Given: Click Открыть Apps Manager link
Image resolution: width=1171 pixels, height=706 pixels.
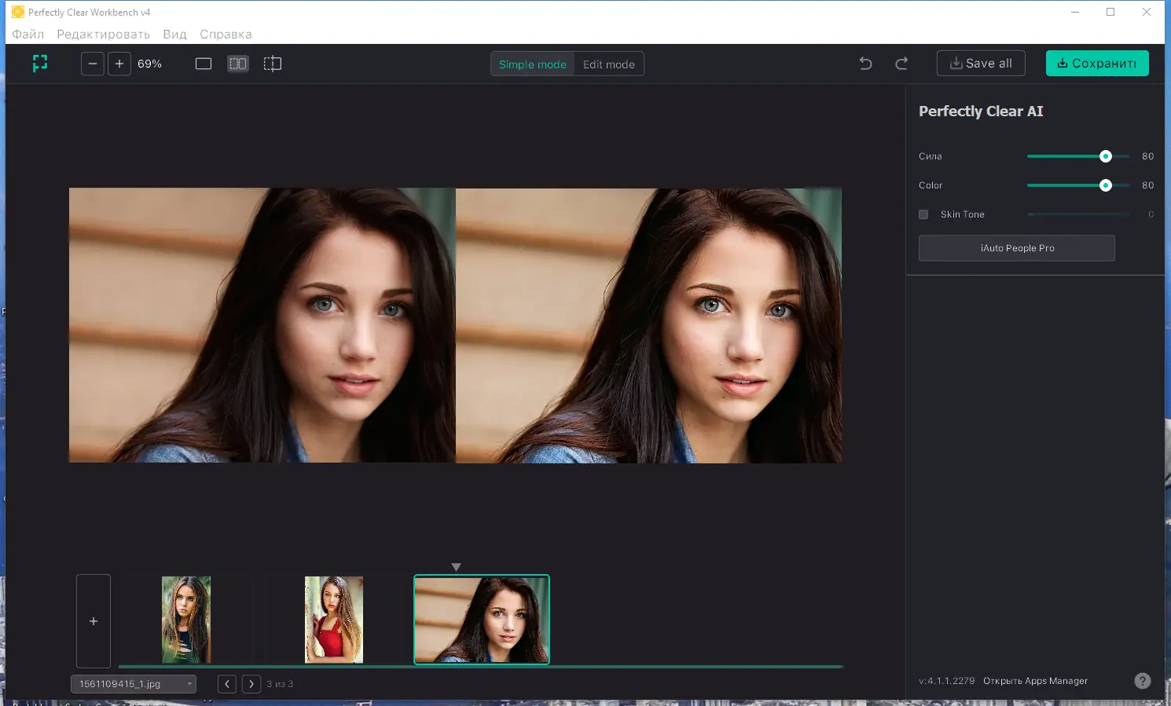Looking at the screenshot, I should (x=1035, y=681).
